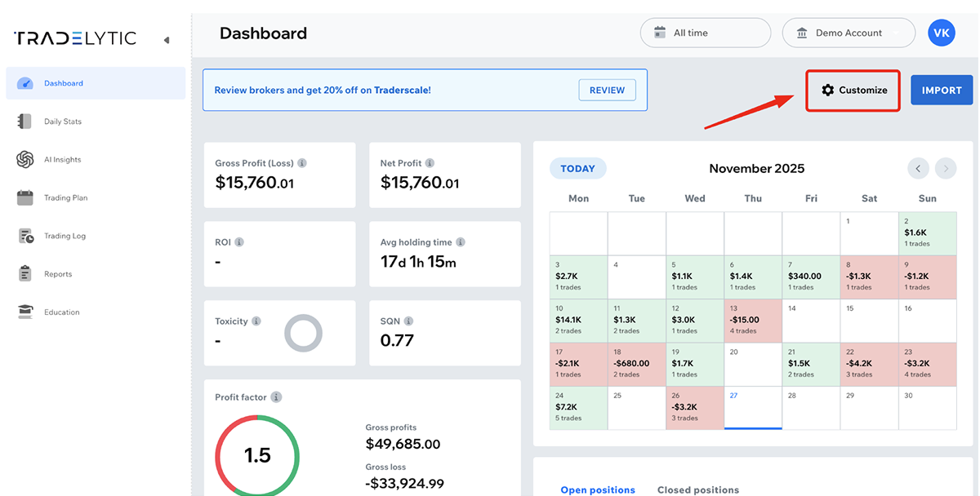This screenshot has height=496, width=980.
Task: Open the All time period dropdown
Action: [x=705, y=33]
